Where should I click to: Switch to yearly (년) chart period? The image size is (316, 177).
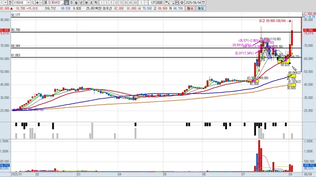coord(81,3)
